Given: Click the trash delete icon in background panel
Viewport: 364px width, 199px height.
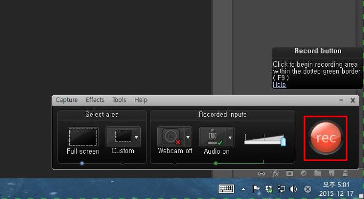Looking at the screenshot, I should tap(345, 173).
